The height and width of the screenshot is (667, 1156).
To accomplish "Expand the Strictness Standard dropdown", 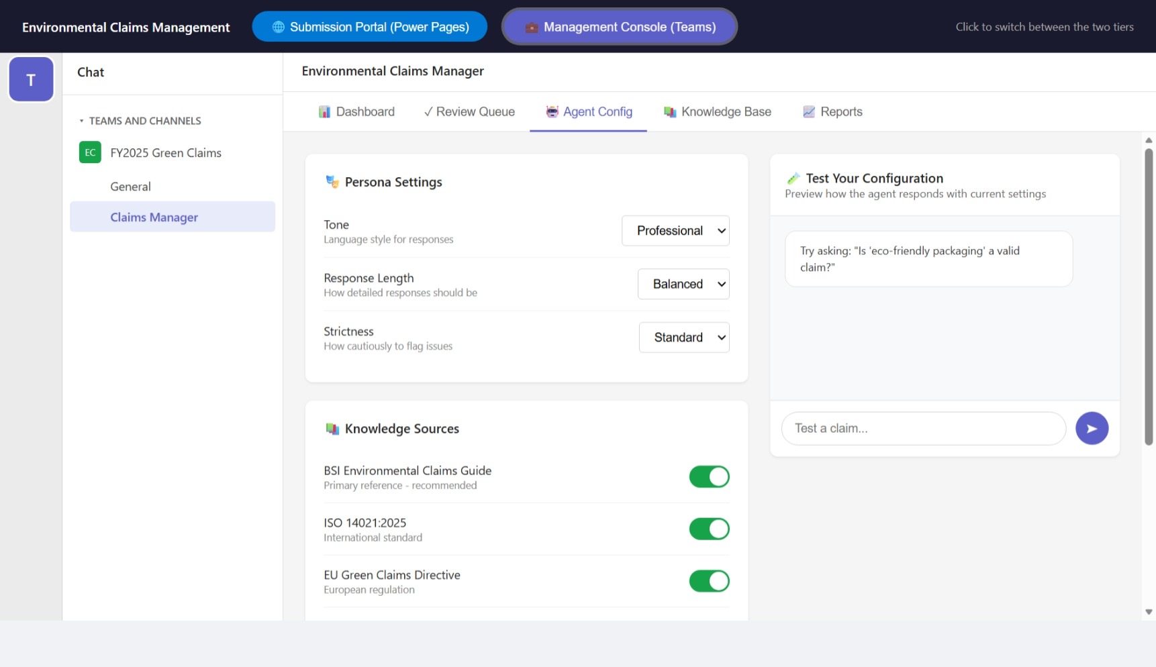I will (683, 338).
